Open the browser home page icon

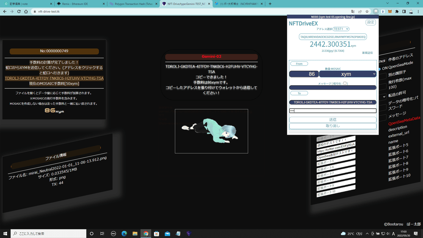tap(27, 11)
